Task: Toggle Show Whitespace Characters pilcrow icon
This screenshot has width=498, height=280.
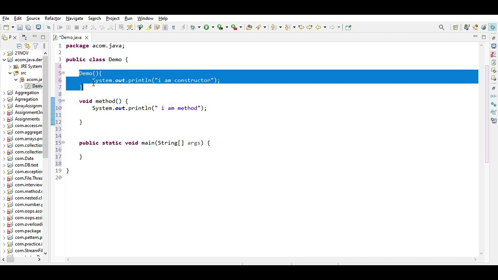Action: (174, 27)
